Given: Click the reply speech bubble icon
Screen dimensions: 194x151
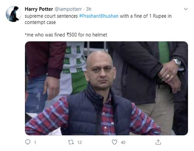Looking at the screenshot, I should [28, 142].
